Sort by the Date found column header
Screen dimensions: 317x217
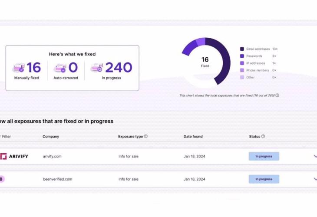[x=194, y=136]
